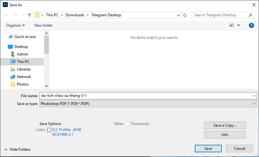Toggle the Thumbnail checkbox
The height and width of the screenshot is (157, 259).
point(127,124)
